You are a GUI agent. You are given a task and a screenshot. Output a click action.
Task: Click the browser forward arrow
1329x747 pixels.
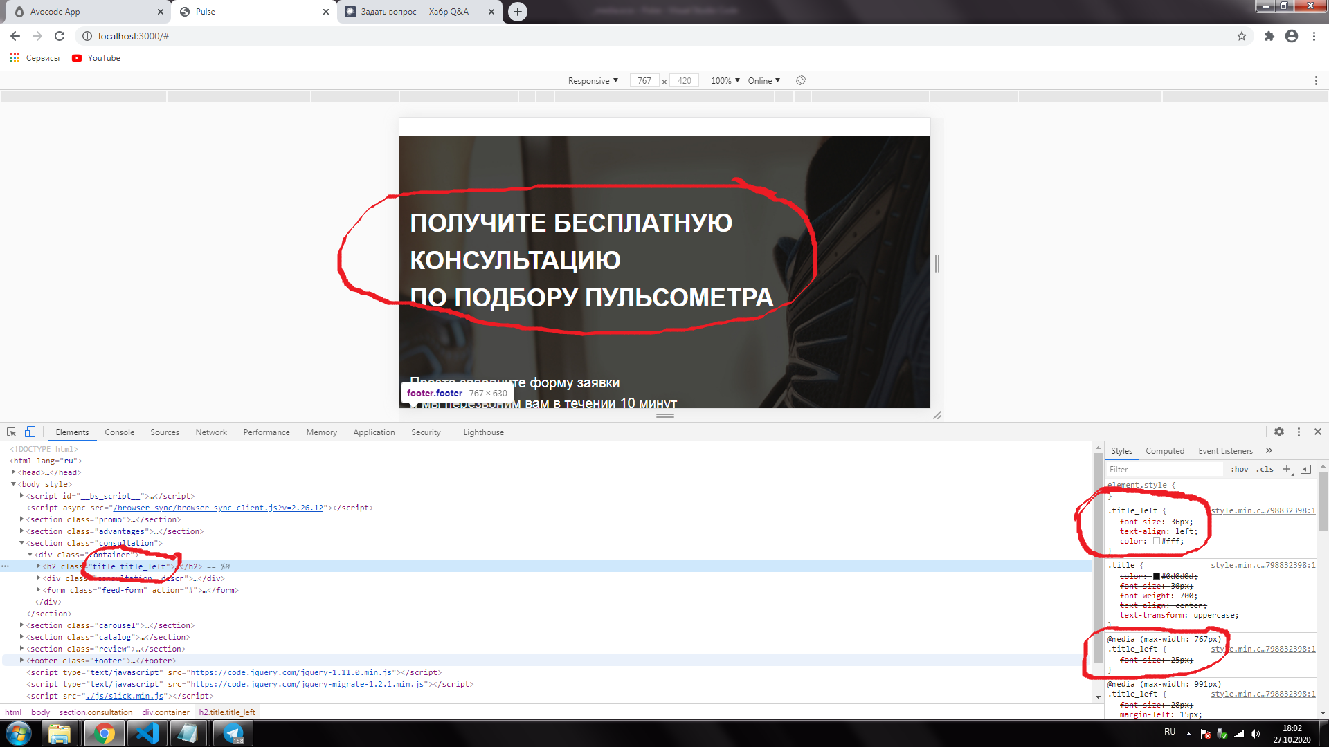pyautogui.click(x=37, y=36)
